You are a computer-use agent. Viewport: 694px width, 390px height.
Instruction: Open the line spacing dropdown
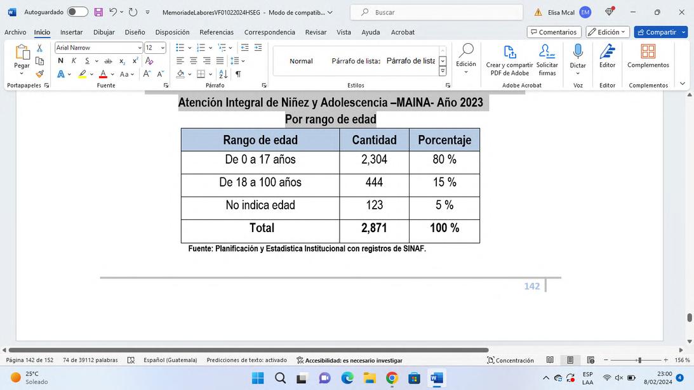(243, 61)
